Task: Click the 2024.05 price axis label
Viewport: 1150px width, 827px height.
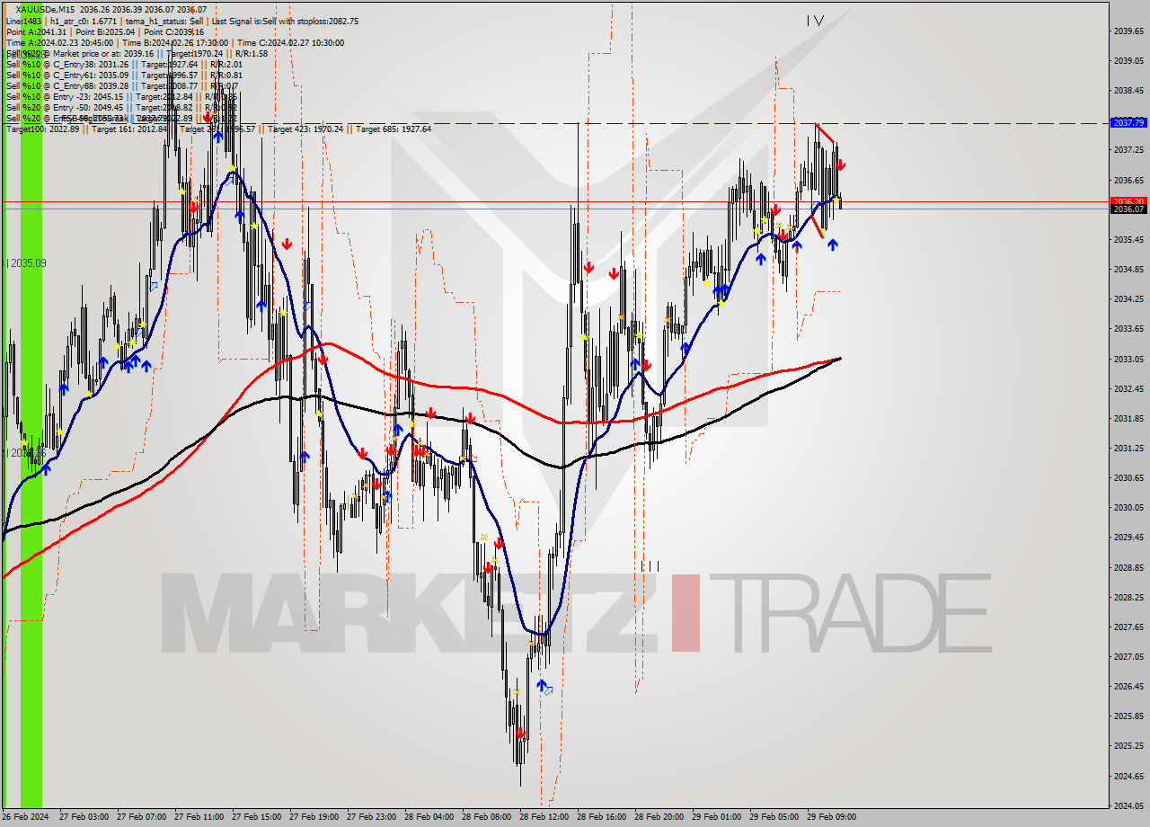Action: pos(1128,805)
